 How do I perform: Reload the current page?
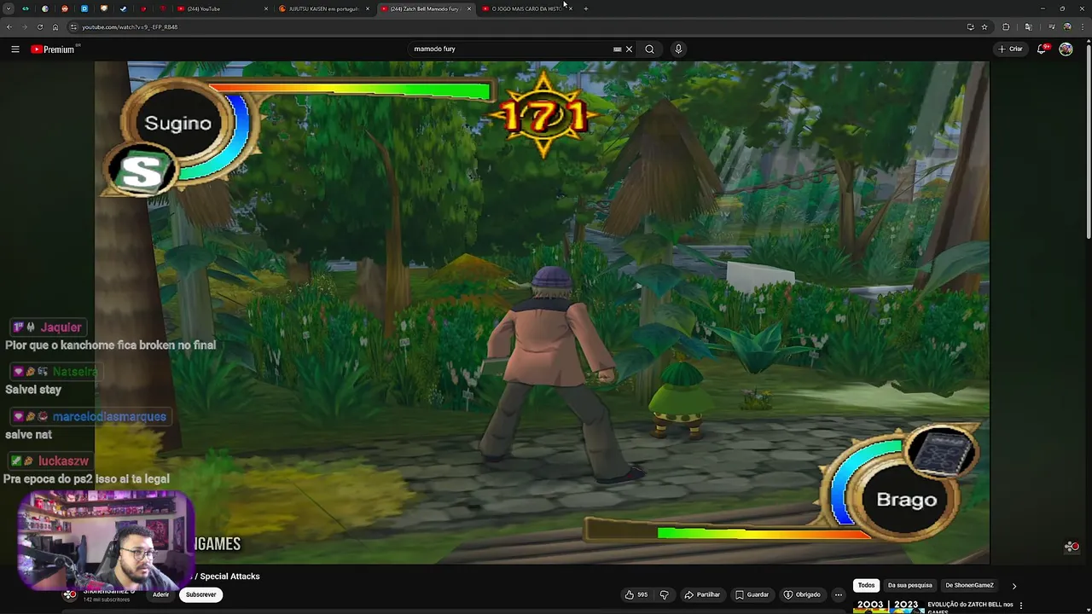click(x=40, y=26)
